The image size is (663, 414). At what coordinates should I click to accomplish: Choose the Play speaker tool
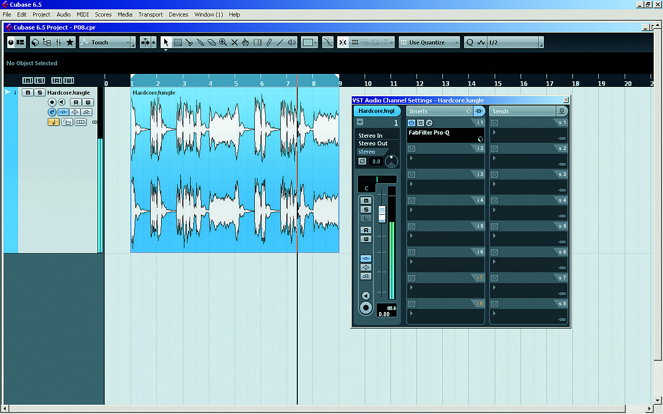point(292,42)
